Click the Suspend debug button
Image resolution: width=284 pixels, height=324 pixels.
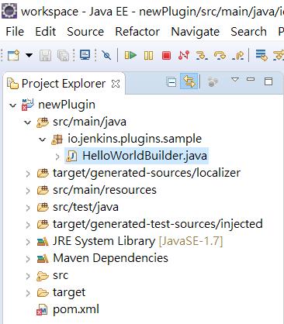[x=148, y=55]
